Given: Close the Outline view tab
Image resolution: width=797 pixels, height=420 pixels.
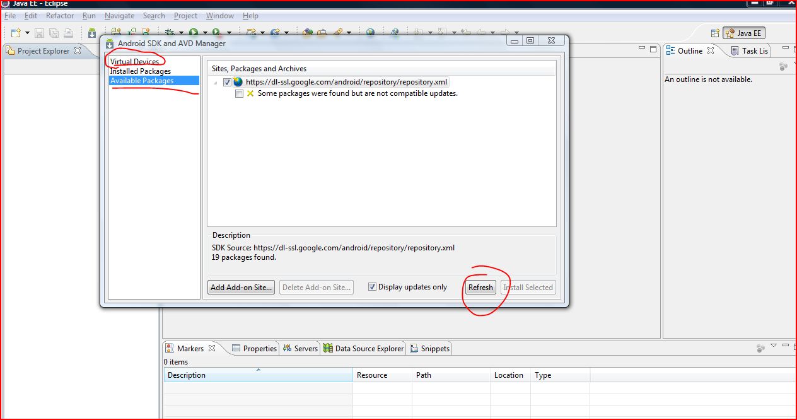Looking at the screenshot, I should click(711, 50).
